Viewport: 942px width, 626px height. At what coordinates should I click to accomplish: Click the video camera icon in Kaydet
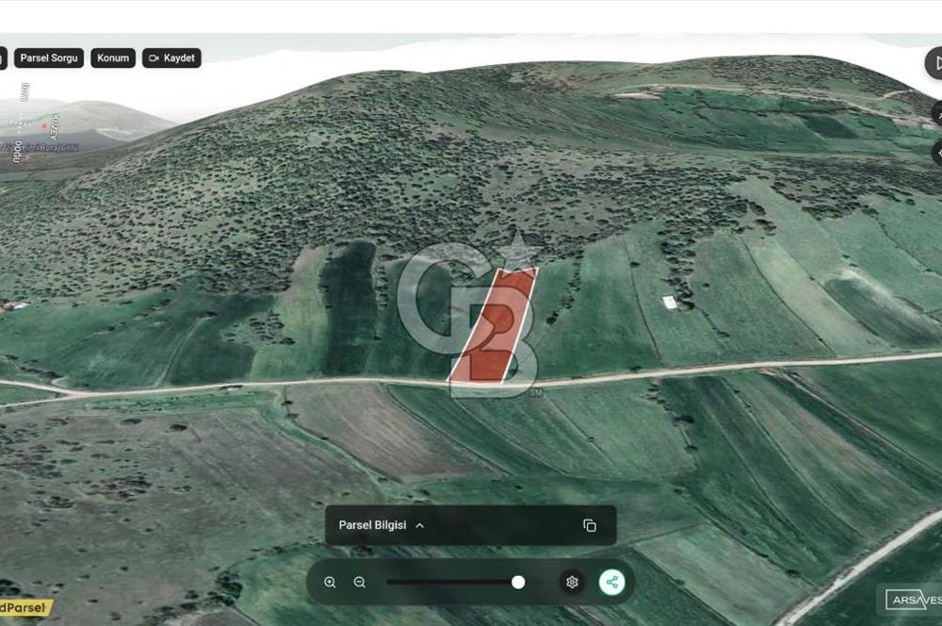154,58
